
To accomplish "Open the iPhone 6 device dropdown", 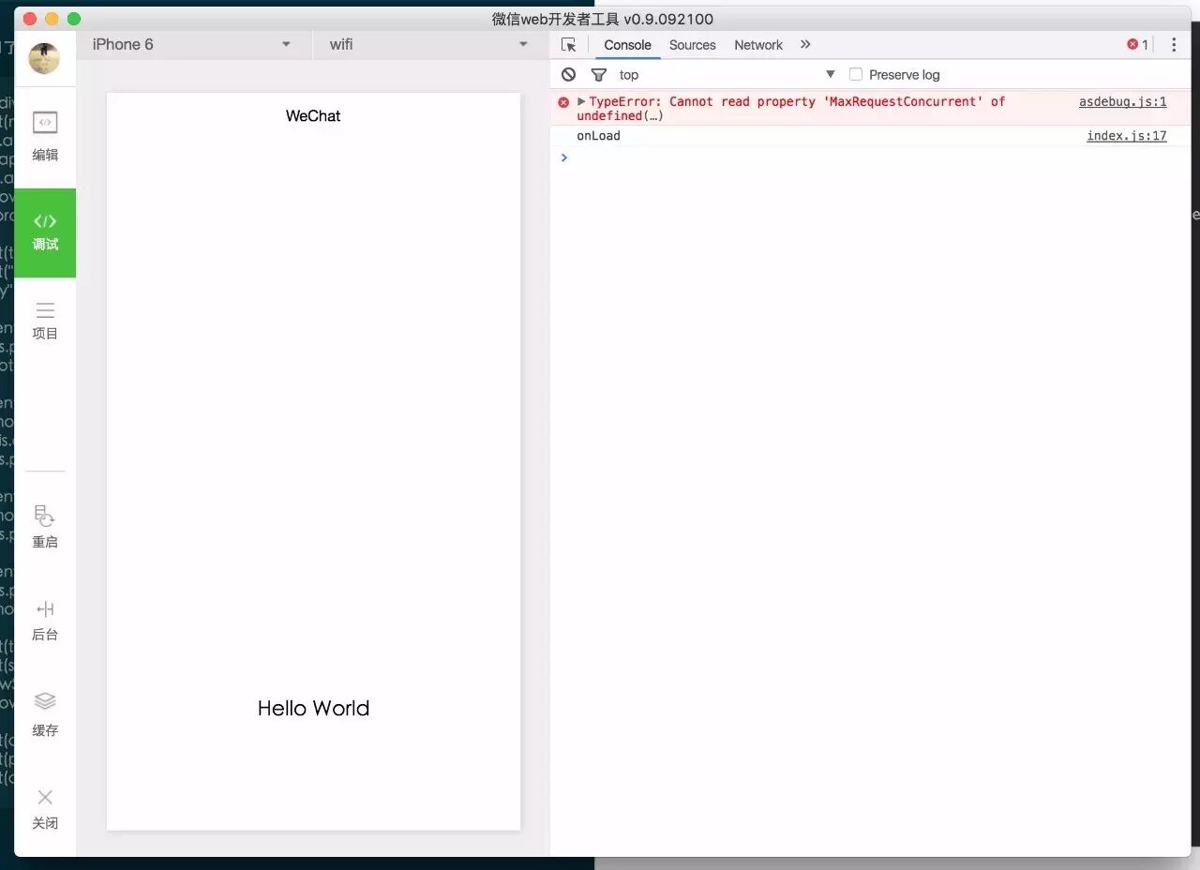I will pos(193,44).
